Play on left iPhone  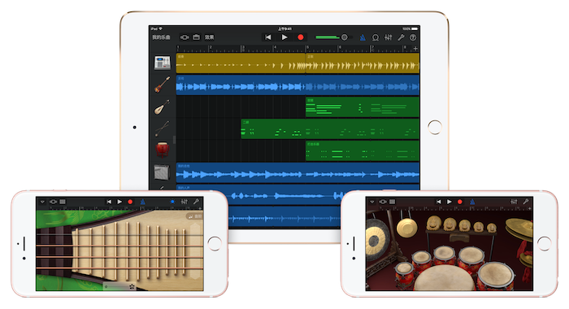coord(119,202)
